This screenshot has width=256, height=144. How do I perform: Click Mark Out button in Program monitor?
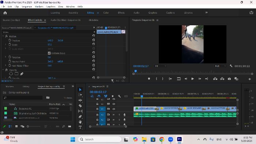click(163, 79)
